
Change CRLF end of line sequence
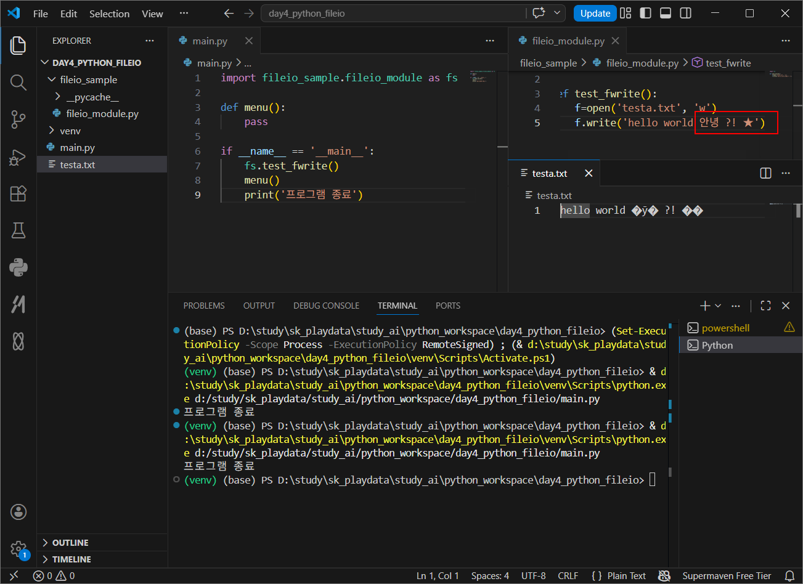(x=568, y=576)
